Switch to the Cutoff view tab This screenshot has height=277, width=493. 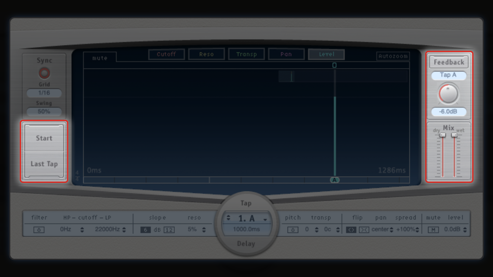(x=166, y=54)
